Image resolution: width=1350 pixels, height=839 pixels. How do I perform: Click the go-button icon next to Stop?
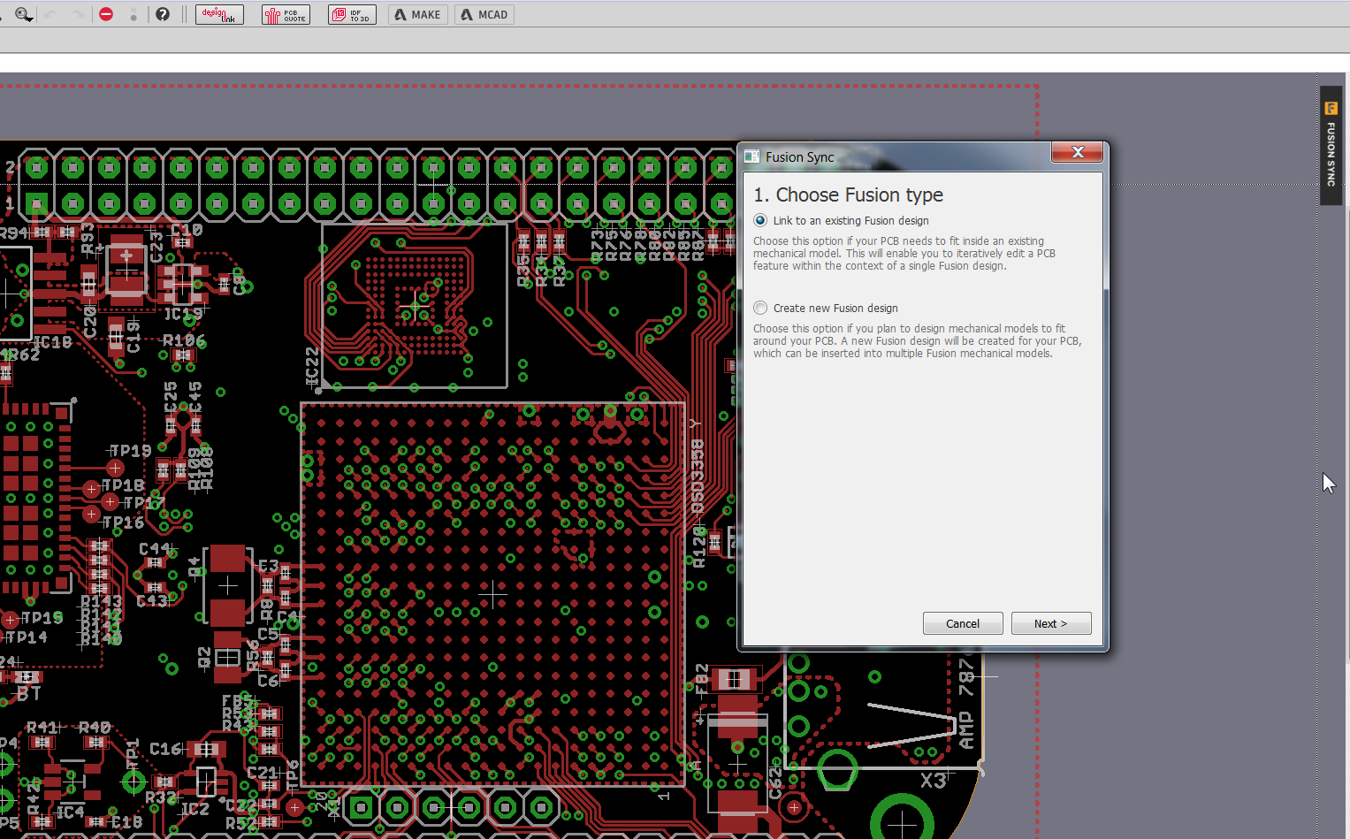133,15
